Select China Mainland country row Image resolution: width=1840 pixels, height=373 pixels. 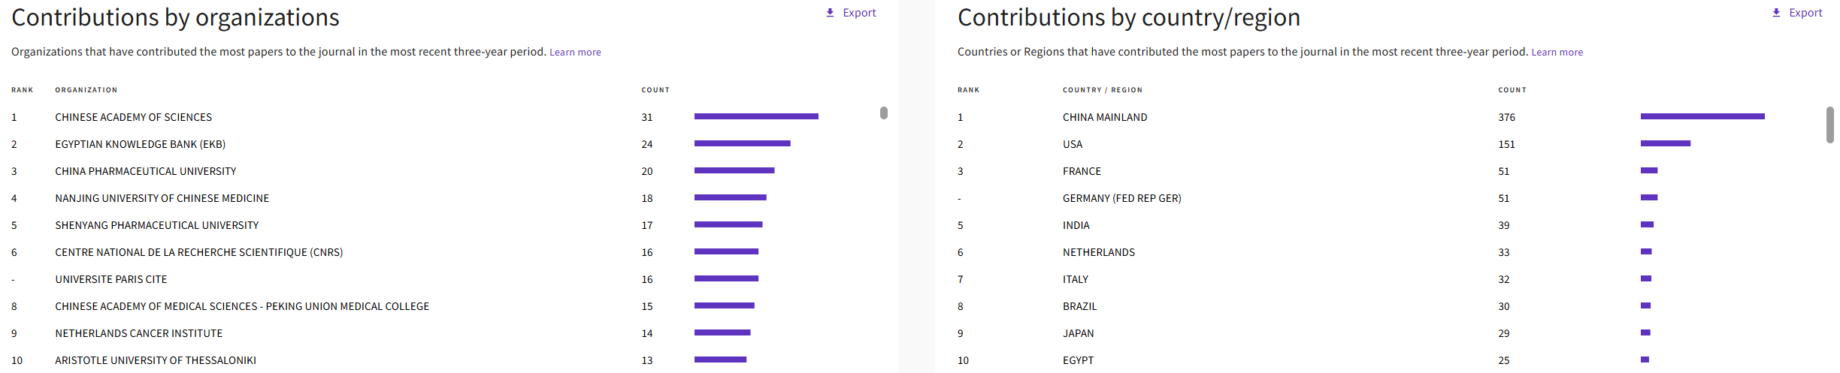pyautogui.click(x=1105, y=117)
